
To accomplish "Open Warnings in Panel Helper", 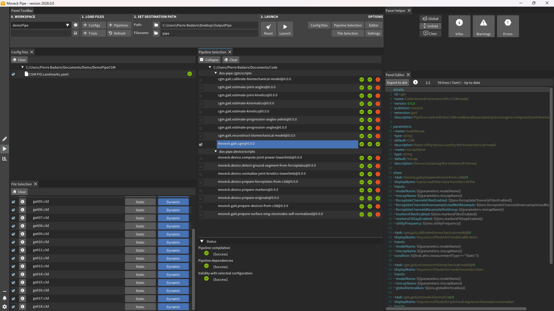I will click(484, 26).
